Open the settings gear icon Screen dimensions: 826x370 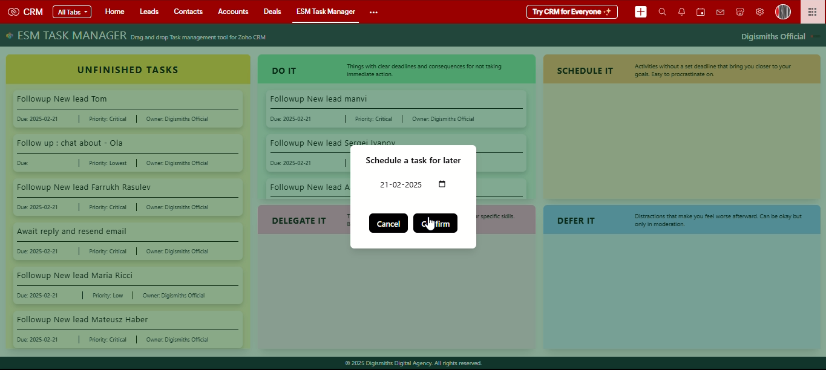point(759,12)
